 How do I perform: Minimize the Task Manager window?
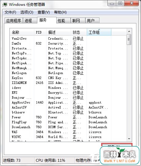click(112, 3)
